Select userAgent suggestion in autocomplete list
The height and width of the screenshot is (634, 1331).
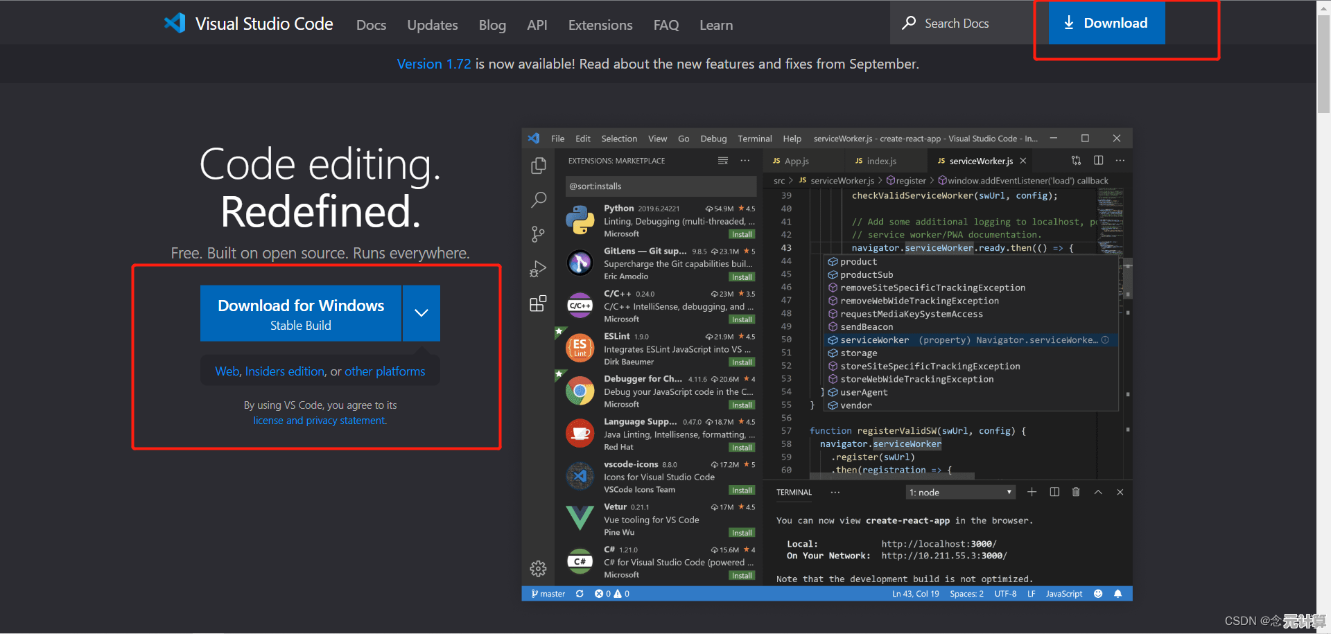point(971,392)
